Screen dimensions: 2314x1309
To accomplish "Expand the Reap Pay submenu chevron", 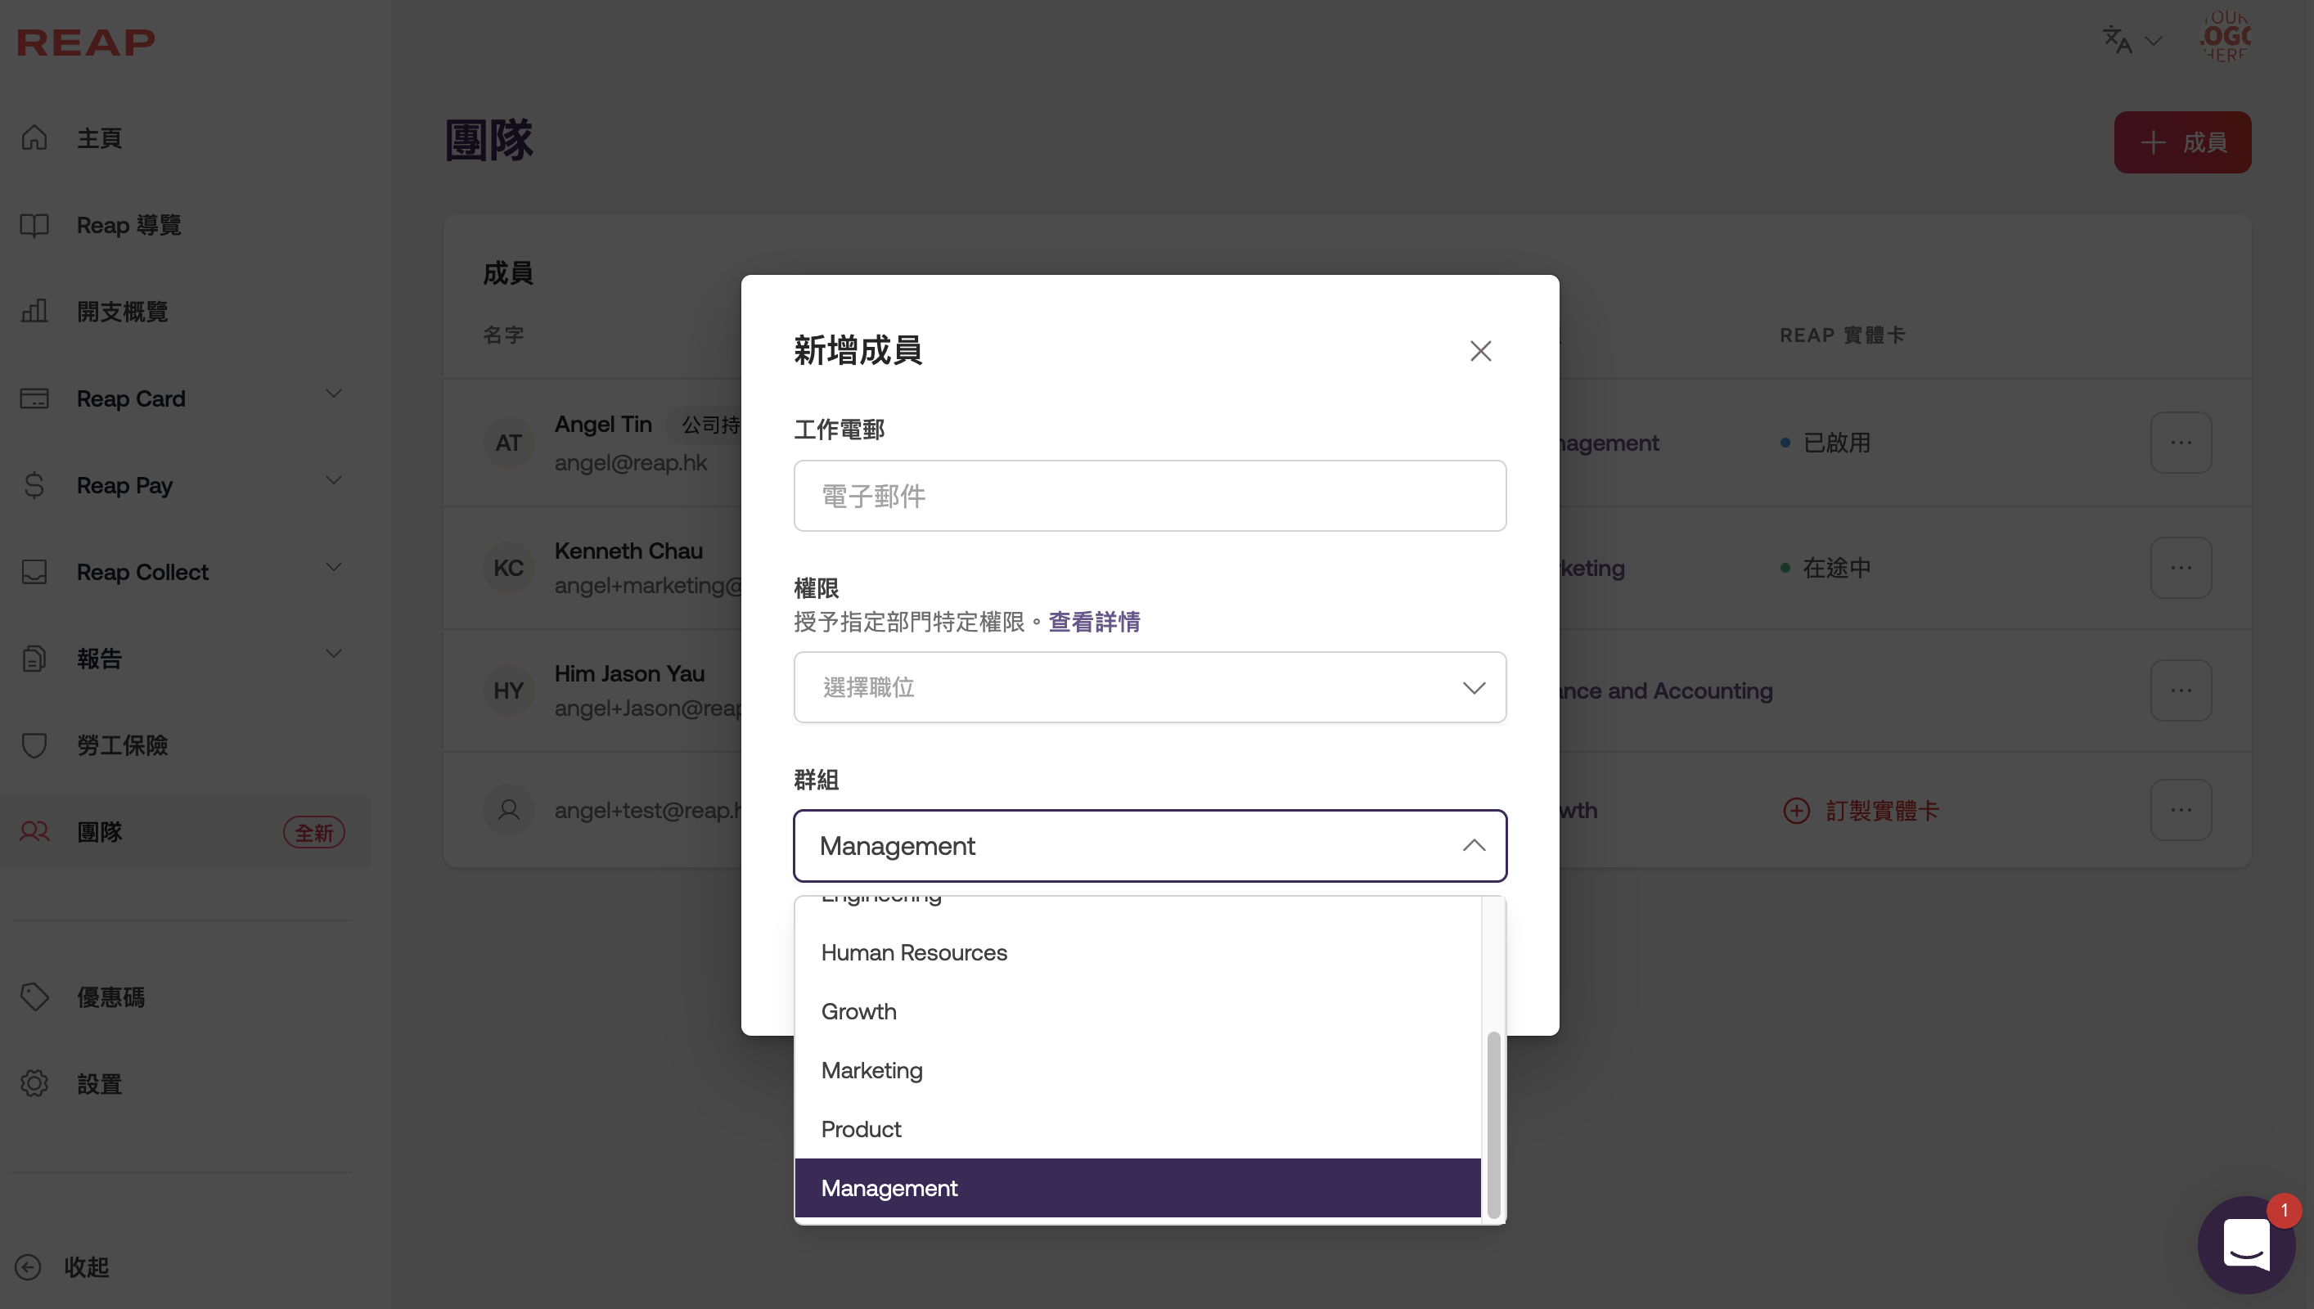I will 334,481.
